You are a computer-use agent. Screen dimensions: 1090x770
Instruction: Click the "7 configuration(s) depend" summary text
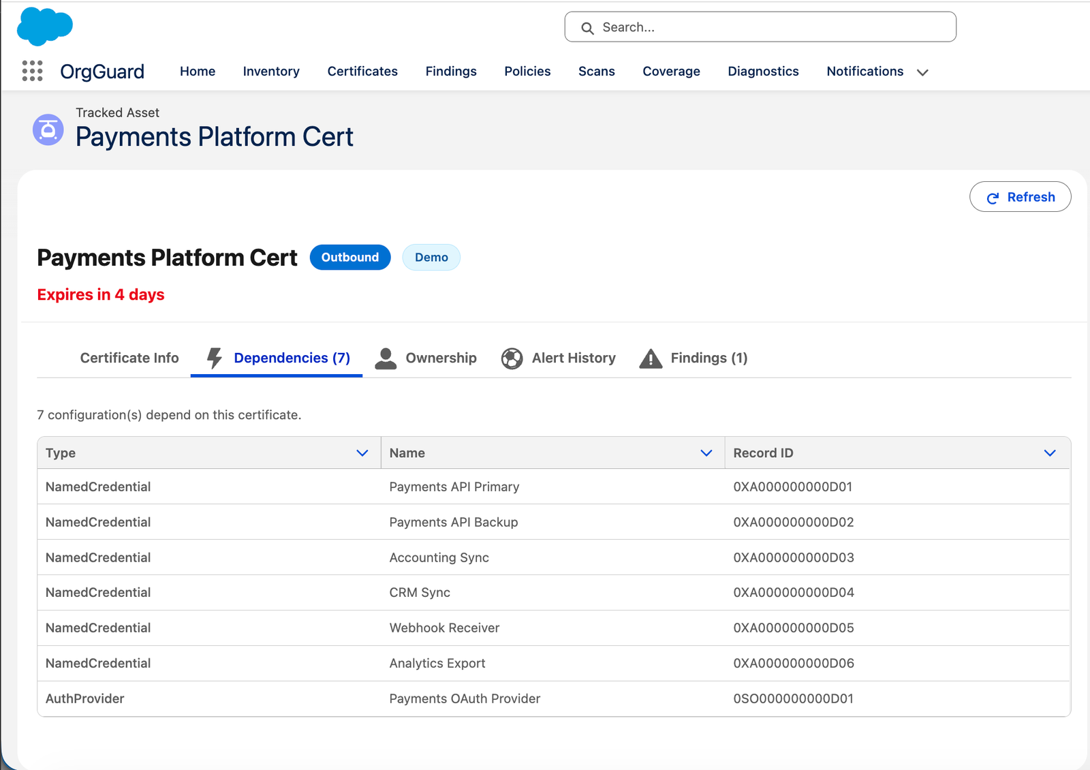coord(169,415)
